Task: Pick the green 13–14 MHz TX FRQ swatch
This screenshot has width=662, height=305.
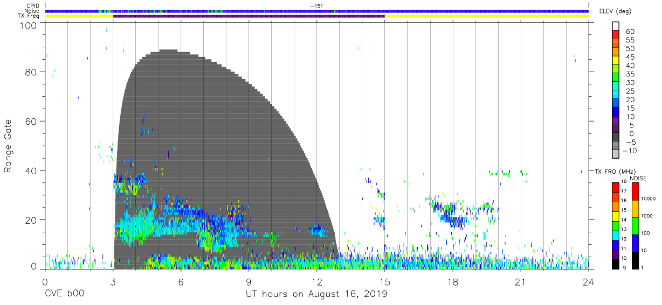Action: 616,225
